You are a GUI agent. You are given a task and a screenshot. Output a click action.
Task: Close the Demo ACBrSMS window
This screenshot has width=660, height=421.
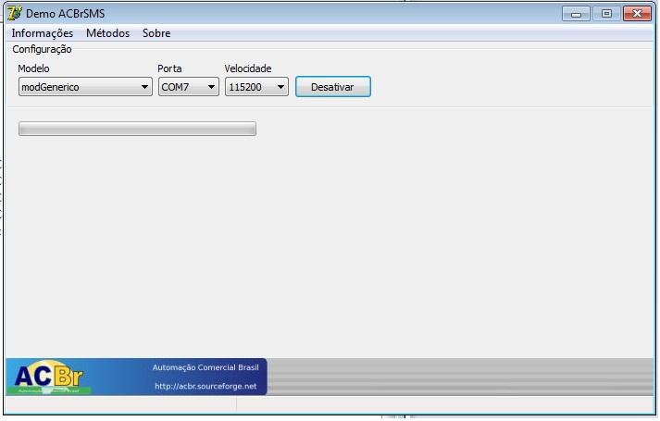point(637,14)
